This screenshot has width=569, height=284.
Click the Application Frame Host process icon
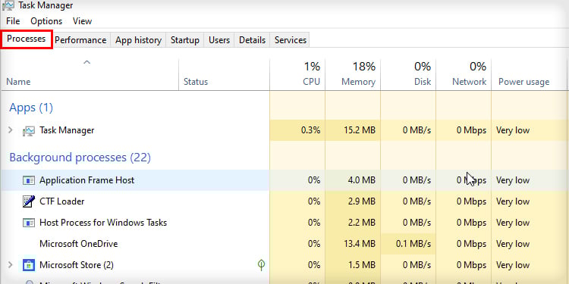coord(29,180)
